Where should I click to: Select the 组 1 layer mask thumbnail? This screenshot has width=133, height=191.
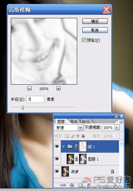(x=83, y=146)
